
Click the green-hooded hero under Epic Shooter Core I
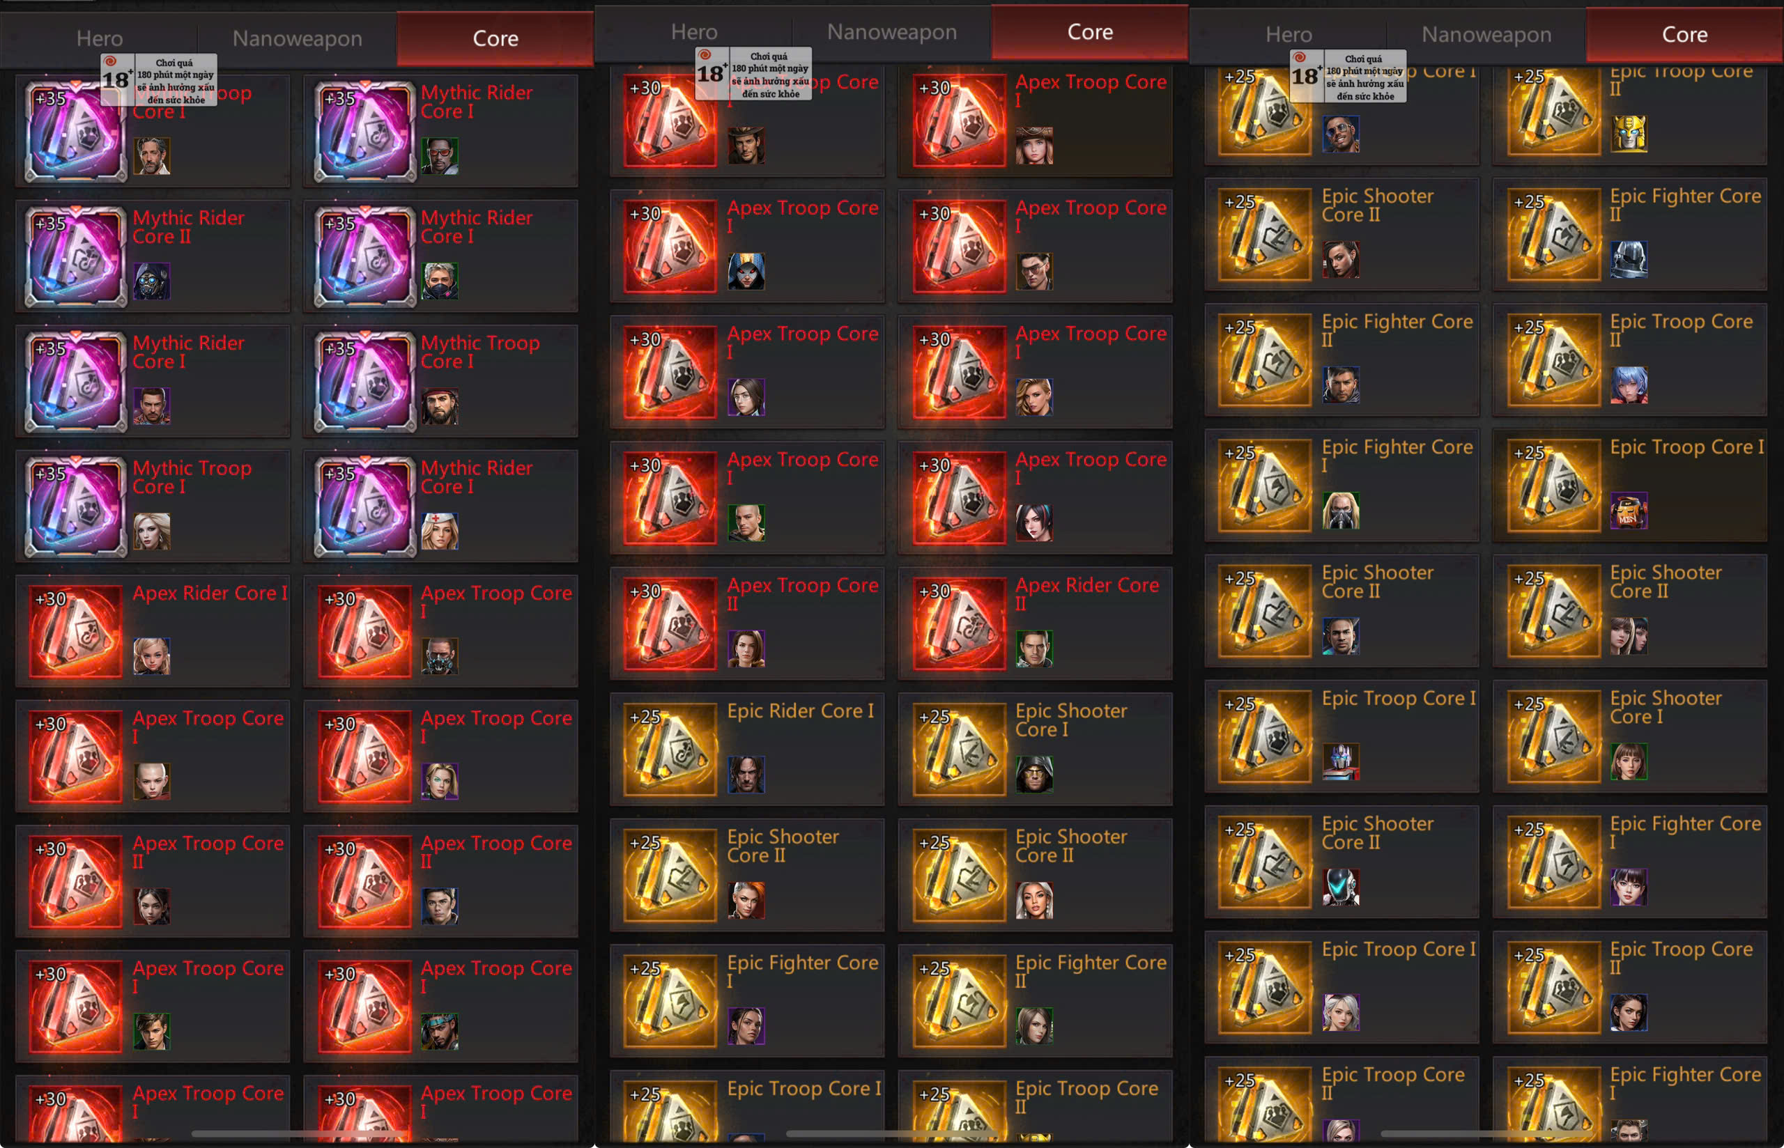[x=1034, y=775]
